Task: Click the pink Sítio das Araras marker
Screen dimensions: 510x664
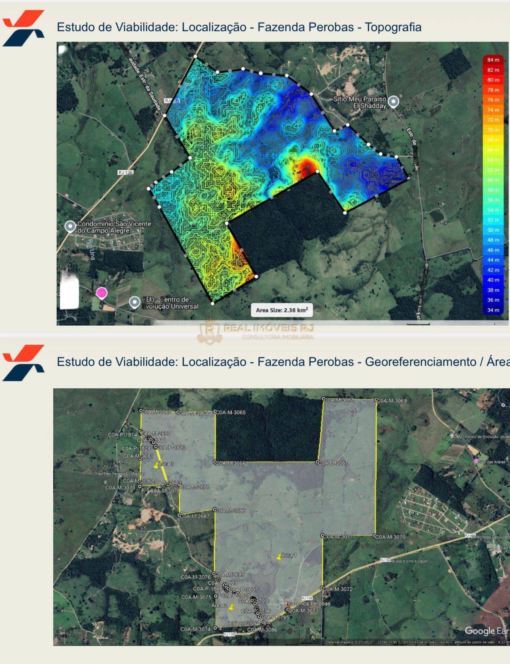Action: (x=477, y=461)
